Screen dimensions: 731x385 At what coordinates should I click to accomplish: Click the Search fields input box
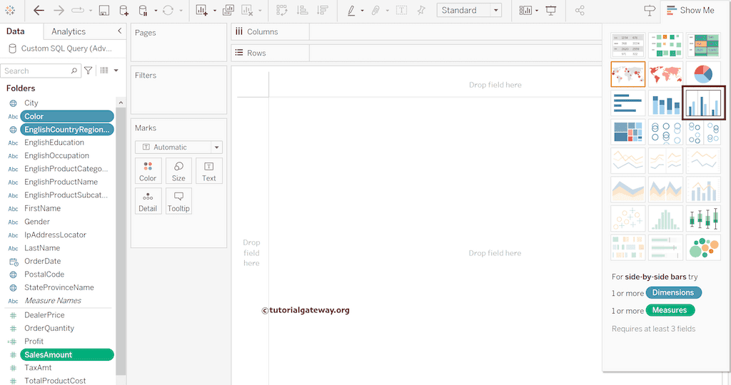point(36,71)
